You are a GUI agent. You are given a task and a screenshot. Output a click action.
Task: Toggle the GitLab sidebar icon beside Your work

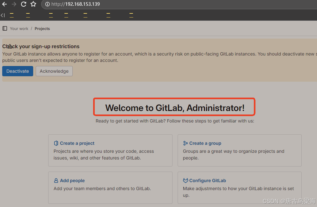[x=5, y=28]
